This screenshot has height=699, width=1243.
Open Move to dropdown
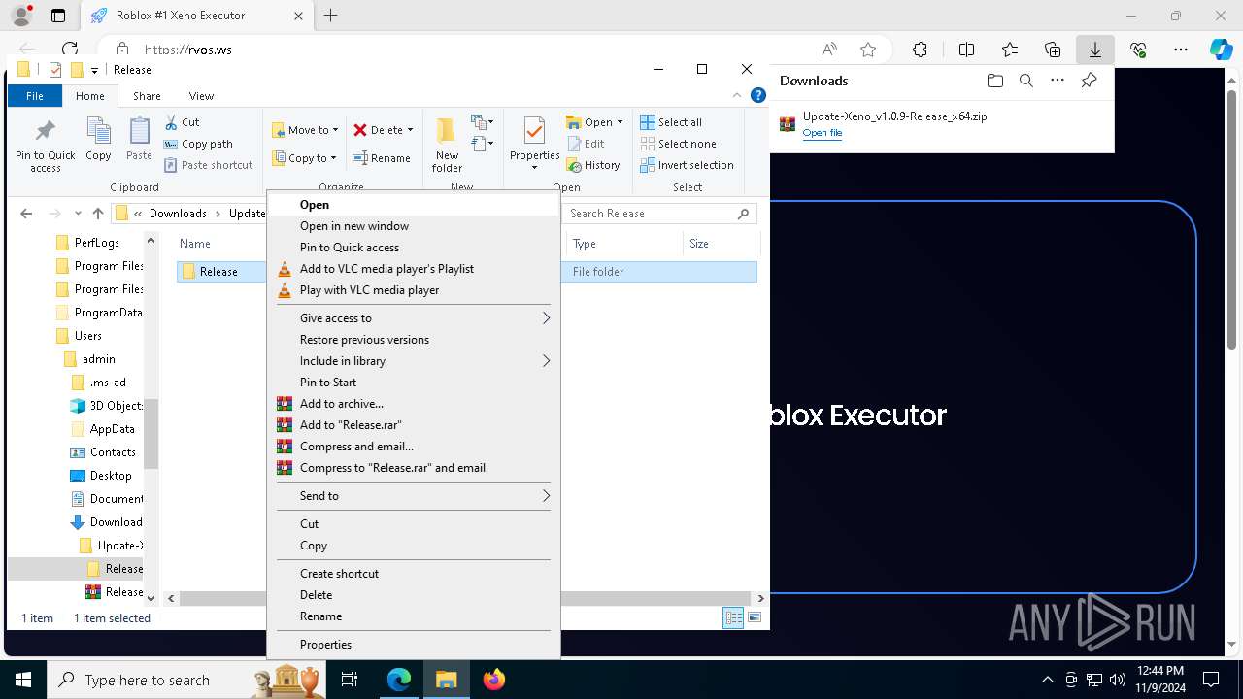(x=305, y=130)
